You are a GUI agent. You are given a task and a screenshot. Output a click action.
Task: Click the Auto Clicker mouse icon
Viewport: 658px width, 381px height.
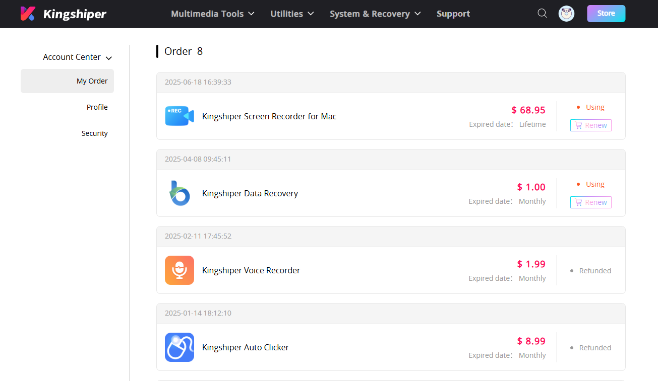coord(180,347)
